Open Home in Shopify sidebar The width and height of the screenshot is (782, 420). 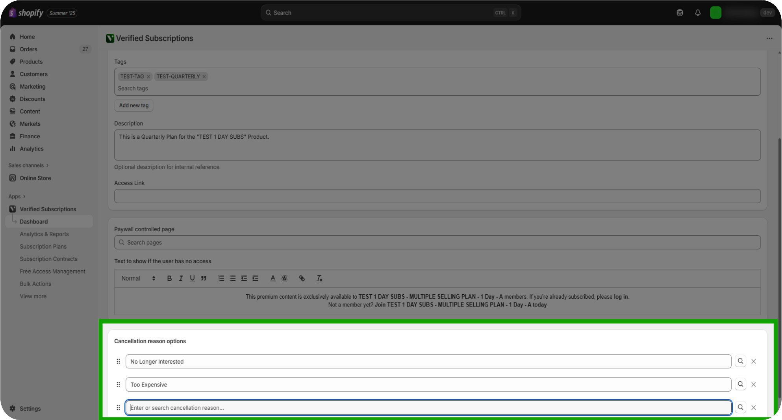(27, 37)
